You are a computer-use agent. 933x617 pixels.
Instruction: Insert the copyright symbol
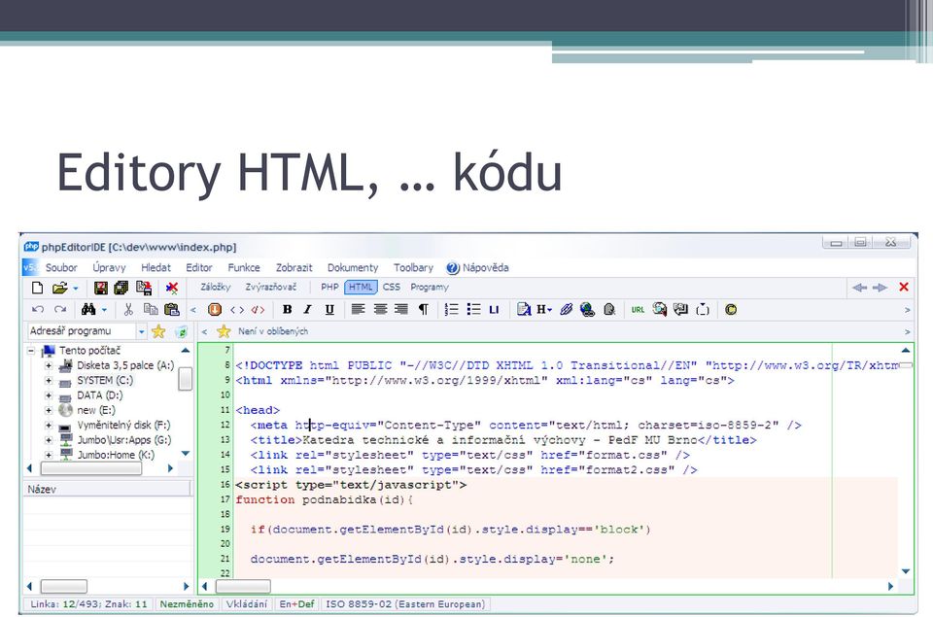731,309
